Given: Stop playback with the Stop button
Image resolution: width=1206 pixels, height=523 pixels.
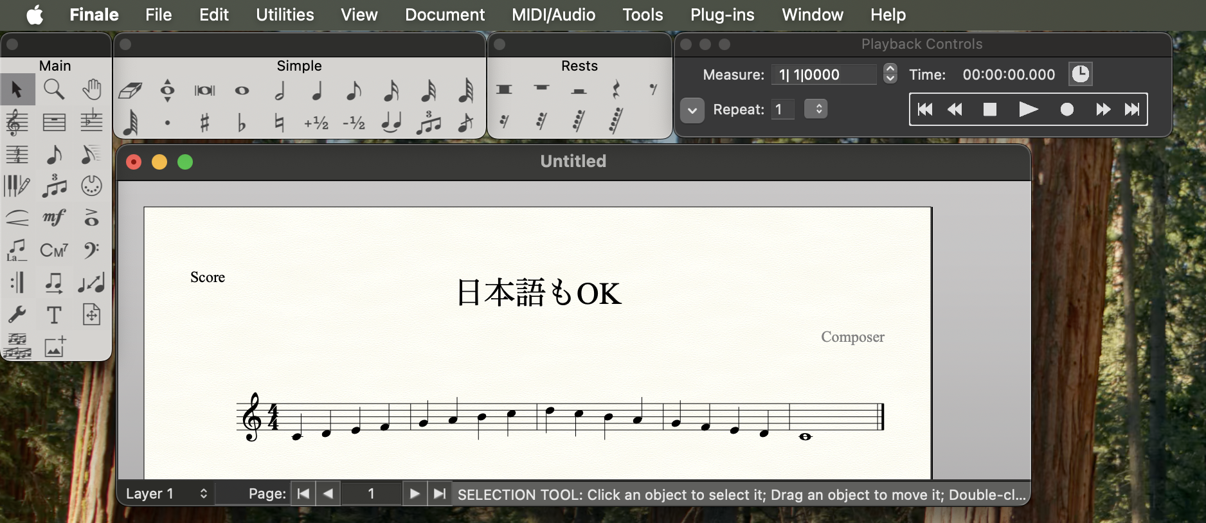Looking at the screenshot, I should 990,110.
